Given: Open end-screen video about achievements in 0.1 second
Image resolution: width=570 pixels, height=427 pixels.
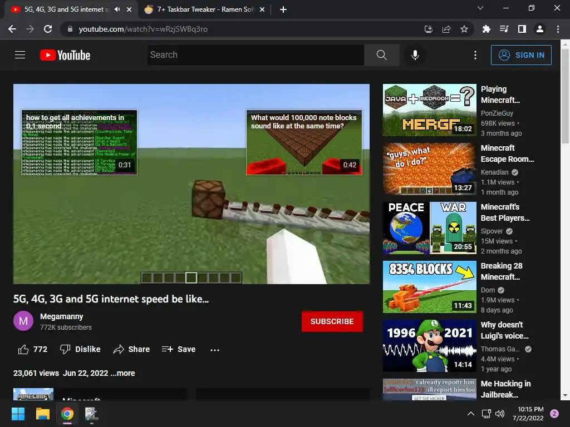Looking at the screenshot, I should point(79,142).
